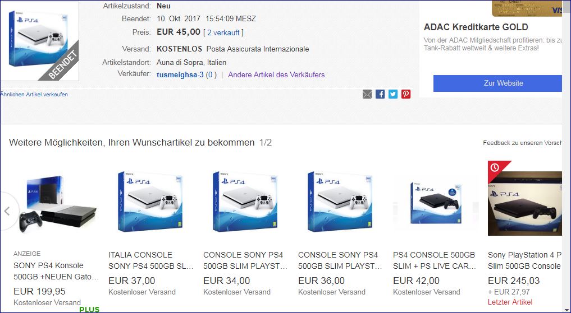Viewport: 571px width, 313px height.
Task: View 'Andere Artikel des Verkäufers'
Action: 276,74
